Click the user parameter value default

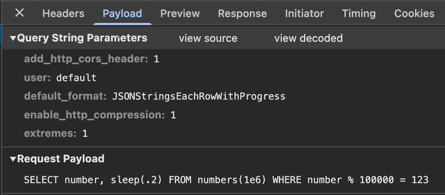click(76, 77)
